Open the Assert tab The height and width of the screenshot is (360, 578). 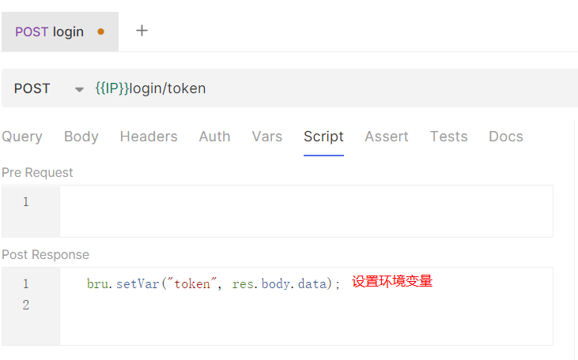tap(387, 137)
